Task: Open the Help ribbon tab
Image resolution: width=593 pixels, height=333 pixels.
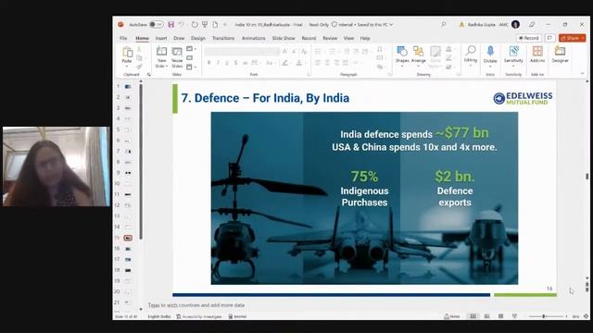Action: [364, 38]
